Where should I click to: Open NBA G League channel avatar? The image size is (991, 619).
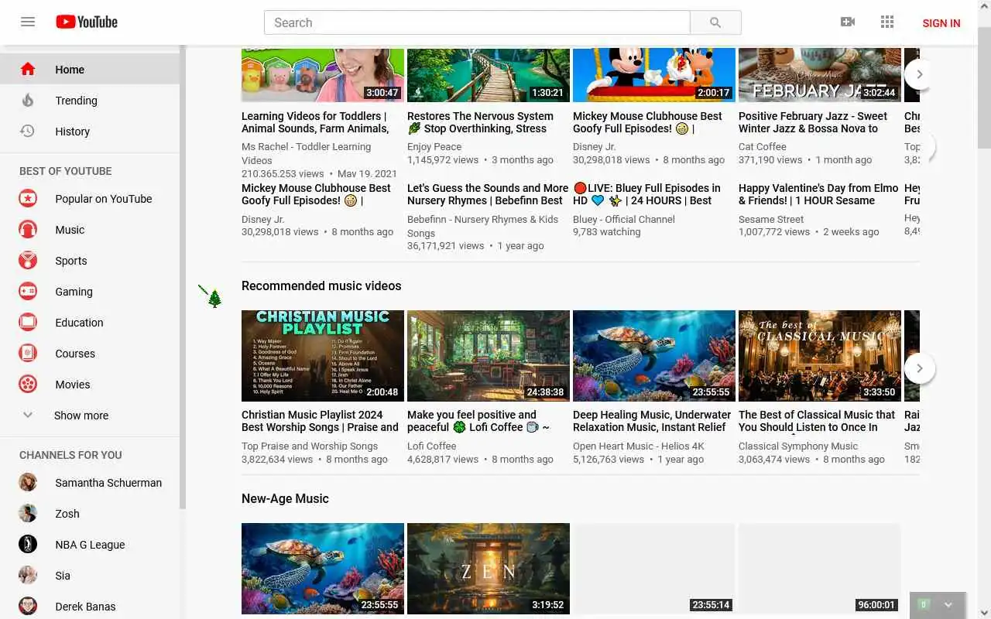(28, 544)
